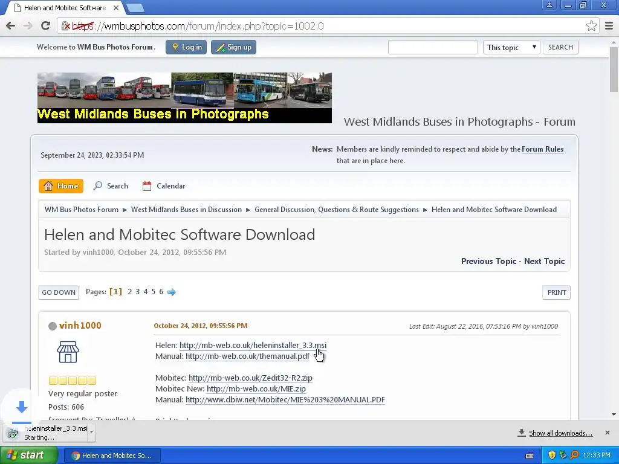Open the Chrome user profile icon
This screenshot has height=464, width=619.
549,5
